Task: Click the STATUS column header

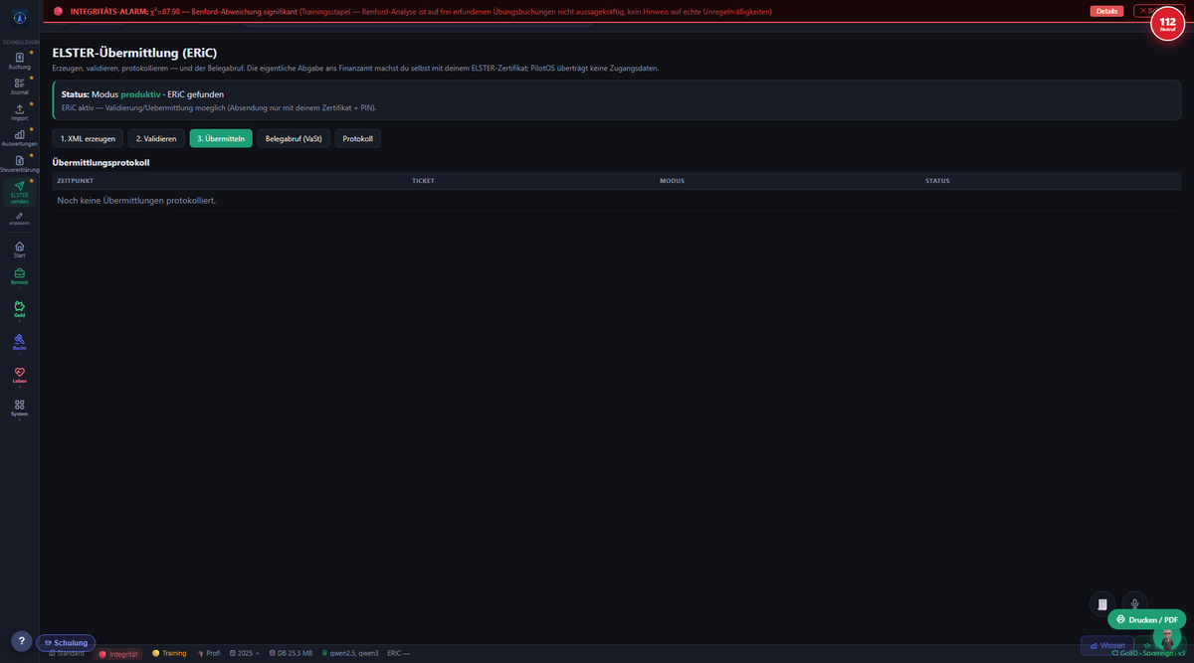Action: click(x=937, y=181)
